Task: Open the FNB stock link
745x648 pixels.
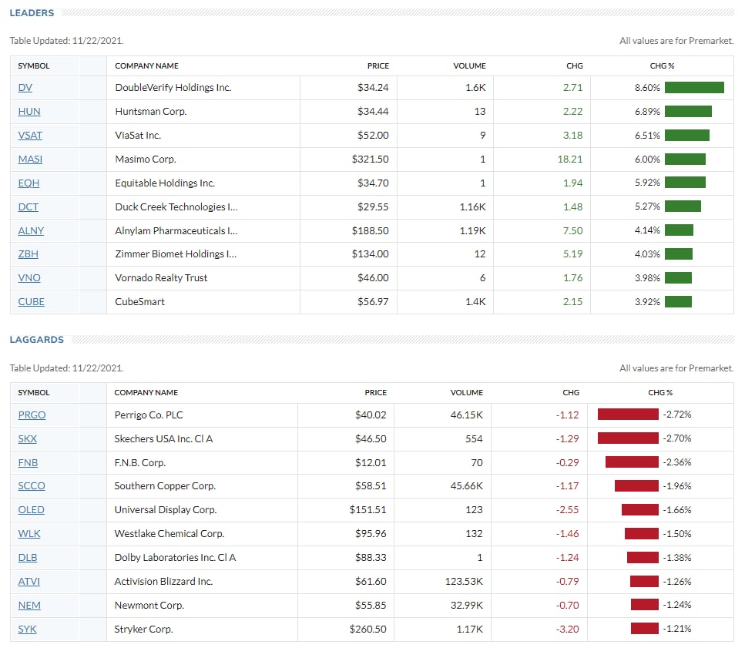Action: 28,462
